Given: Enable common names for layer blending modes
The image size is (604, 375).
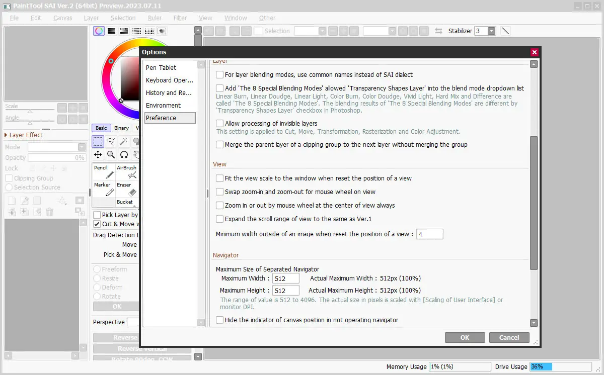Looking at the screenshot, I should 219,74.
